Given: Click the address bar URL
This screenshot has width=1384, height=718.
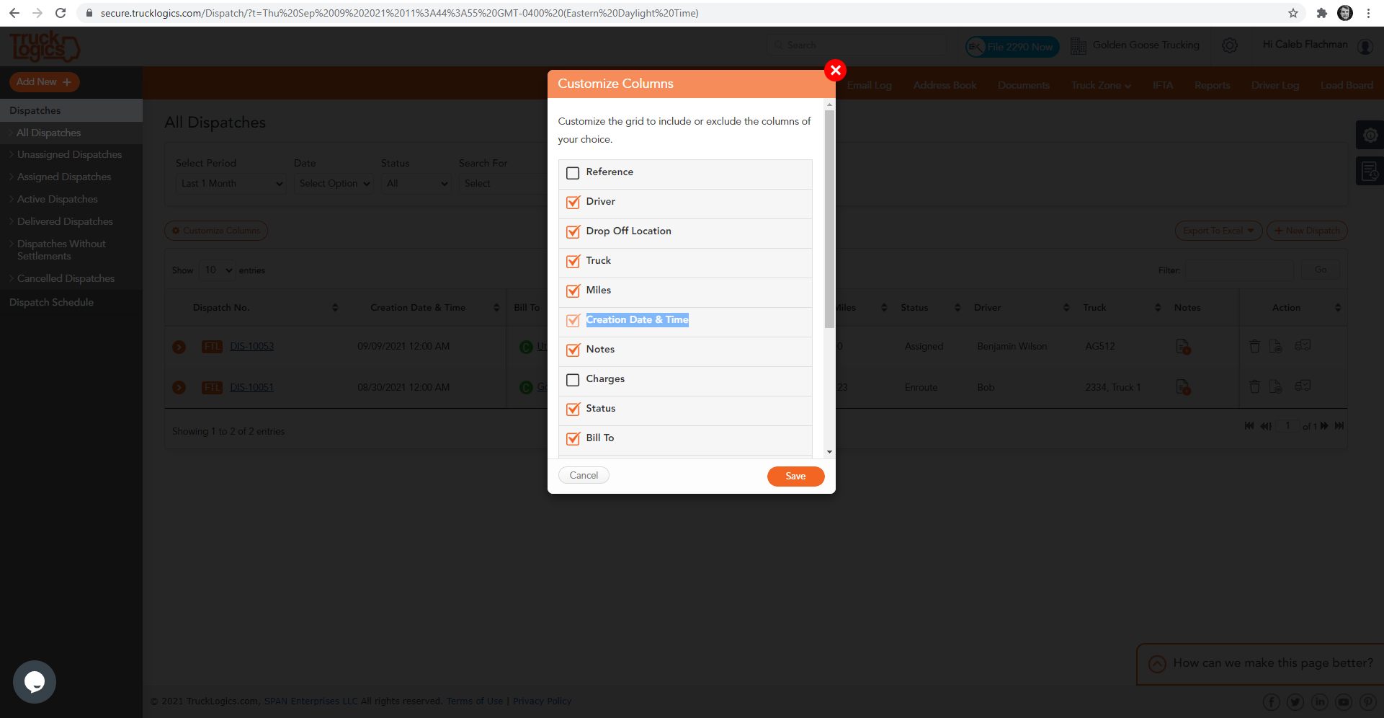Looking at the screenshot, I should tap(399, 13).
